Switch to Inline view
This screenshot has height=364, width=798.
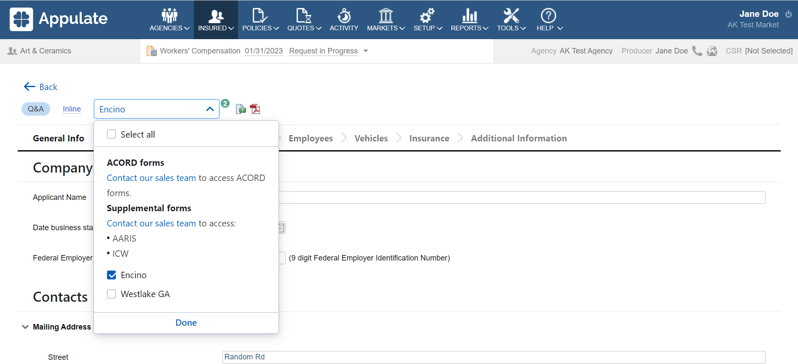72,109
